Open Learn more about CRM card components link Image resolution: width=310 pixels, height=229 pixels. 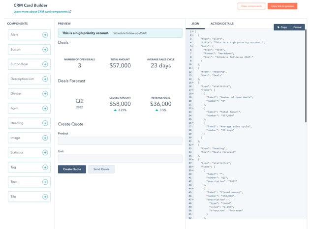pos(40,12)
